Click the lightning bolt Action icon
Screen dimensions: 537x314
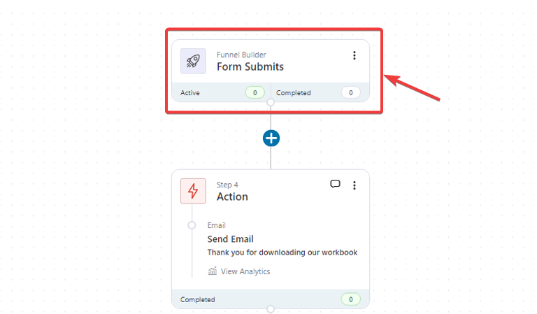pos(193,191)
